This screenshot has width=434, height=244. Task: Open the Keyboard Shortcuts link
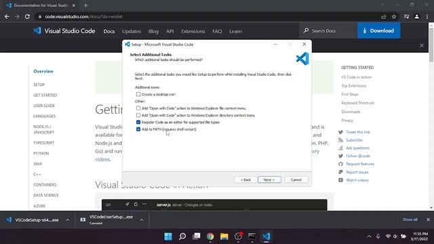click(x=357, y=103)
